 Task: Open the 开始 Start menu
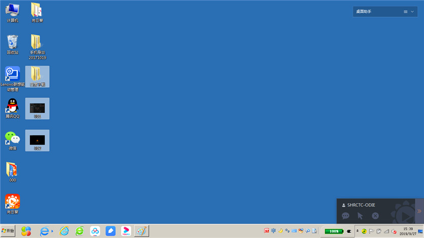coord(8,231)
